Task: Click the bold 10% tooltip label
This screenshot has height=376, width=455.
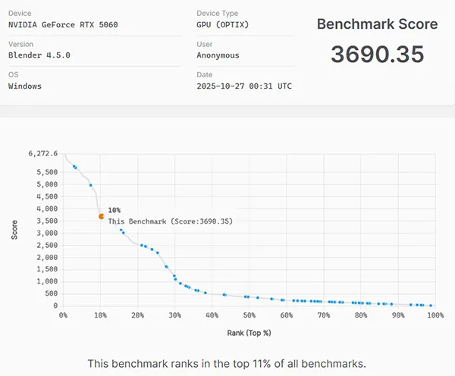Action: (x=115, y=210)
